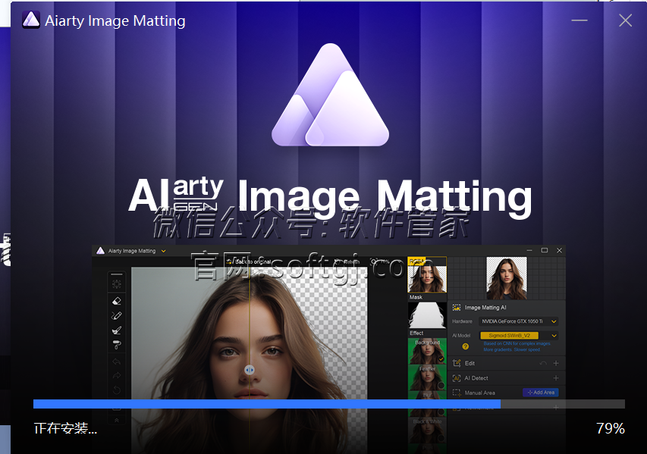Image resolution: width=647 pixels, height=454 pixels.
Task: Click the Add Area button
Action: 540,393
